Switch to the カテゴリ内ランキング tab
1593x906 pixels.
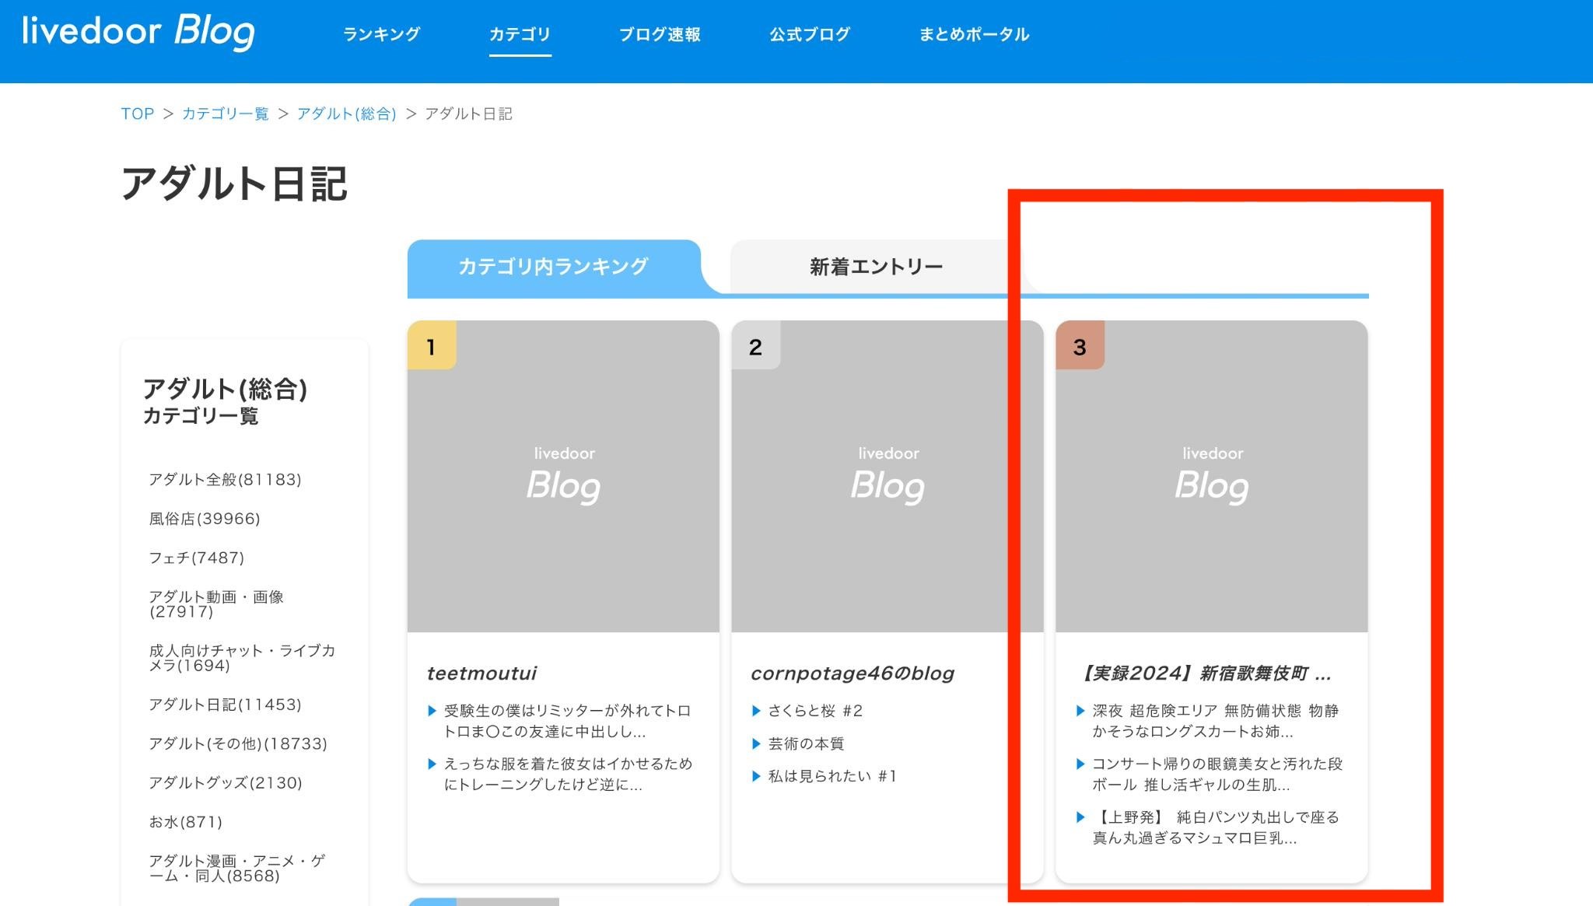tap(553, 267)
